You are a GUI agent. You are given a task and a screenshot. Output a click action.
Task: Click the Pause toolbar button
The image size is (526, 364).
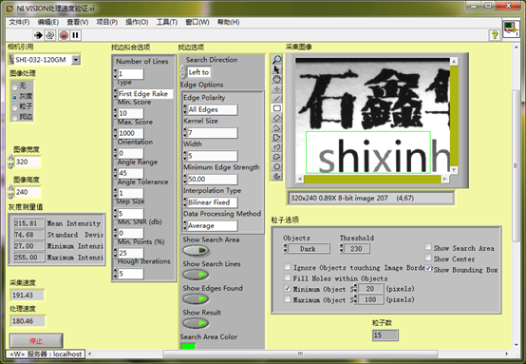click(75, 35)
